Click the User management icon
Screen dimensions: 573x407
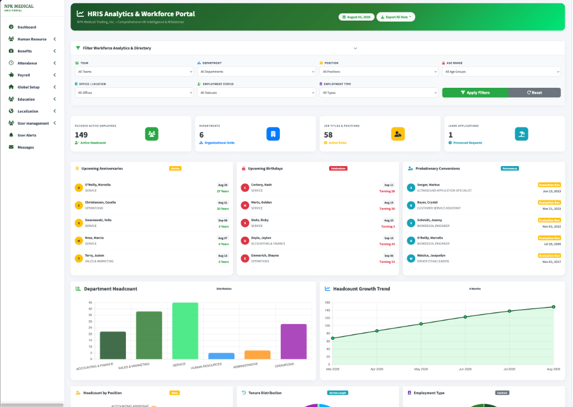tap(11, 123)
